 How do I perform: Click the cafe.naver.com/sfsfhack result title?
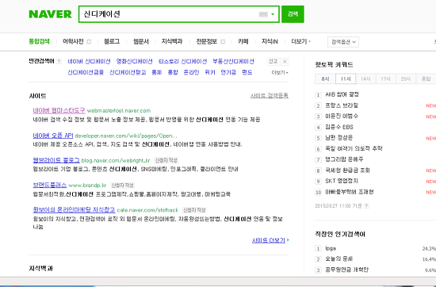[74, 209]
